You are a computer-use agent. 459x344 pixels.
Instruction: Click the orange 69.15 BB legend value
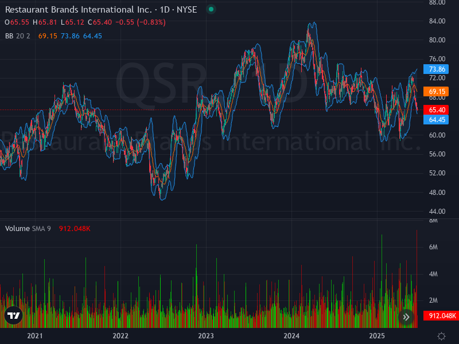(x=48, y=36)
